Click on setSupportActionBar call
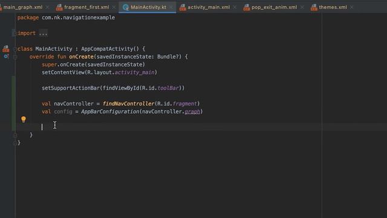This screenshot has height=218, width=387. pyautogui.click(x=71, y=88)
